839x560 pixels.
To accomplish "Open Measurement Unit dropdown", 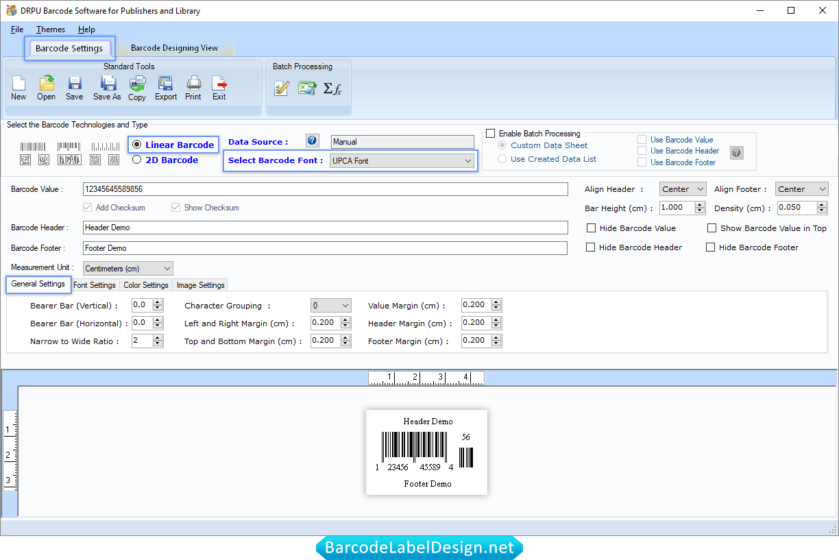I will tap(128, 269).
